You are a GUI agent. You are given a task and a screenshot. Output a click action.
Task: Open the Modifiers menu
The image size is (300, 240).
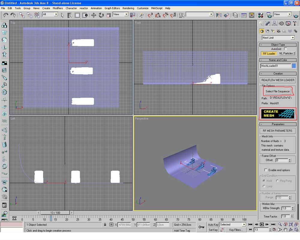(x=58, y=8)
